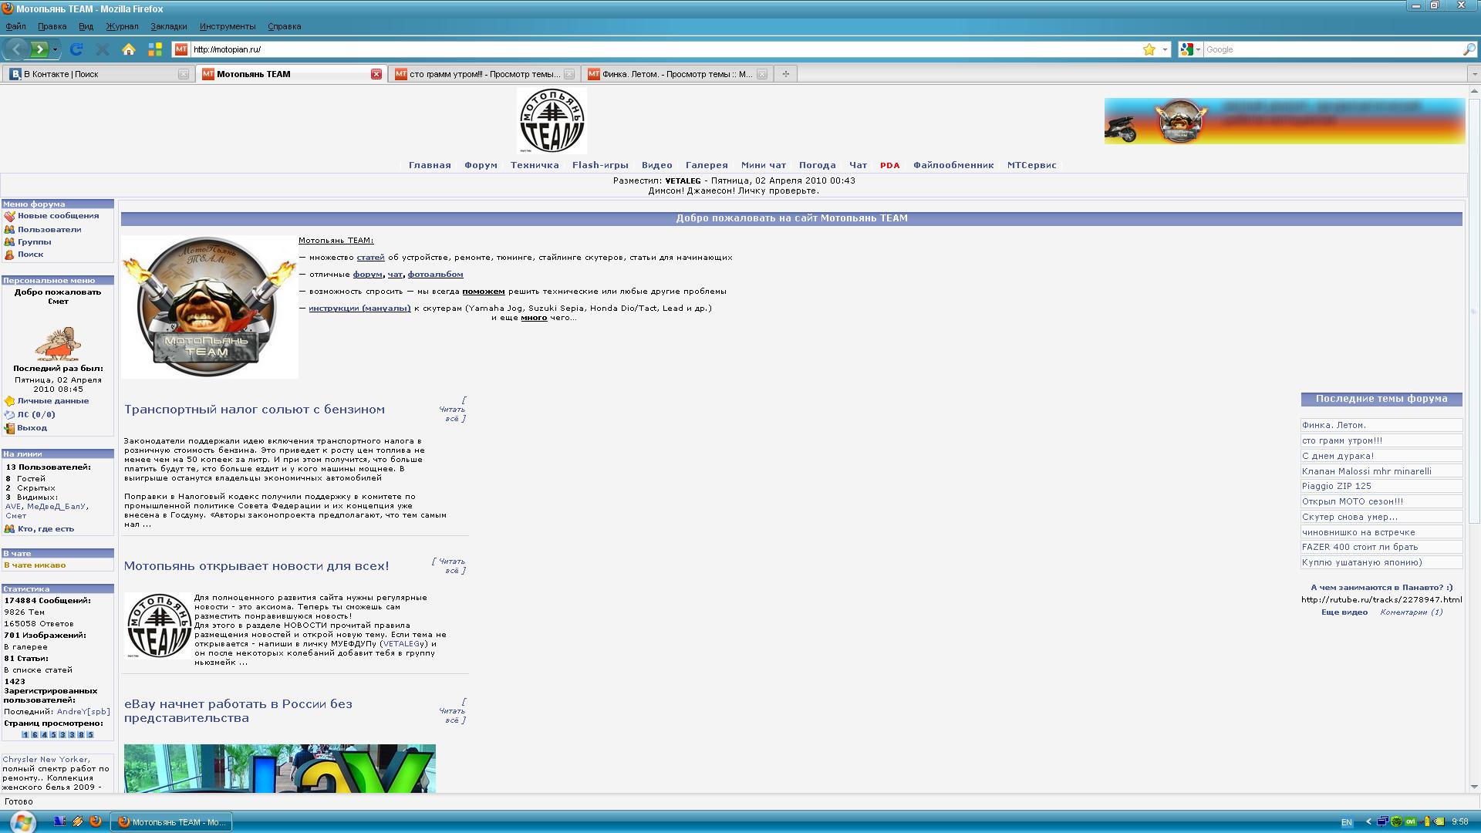
Task: Click the page's vertical scrollbar thumb
Action: (1474, 311)
